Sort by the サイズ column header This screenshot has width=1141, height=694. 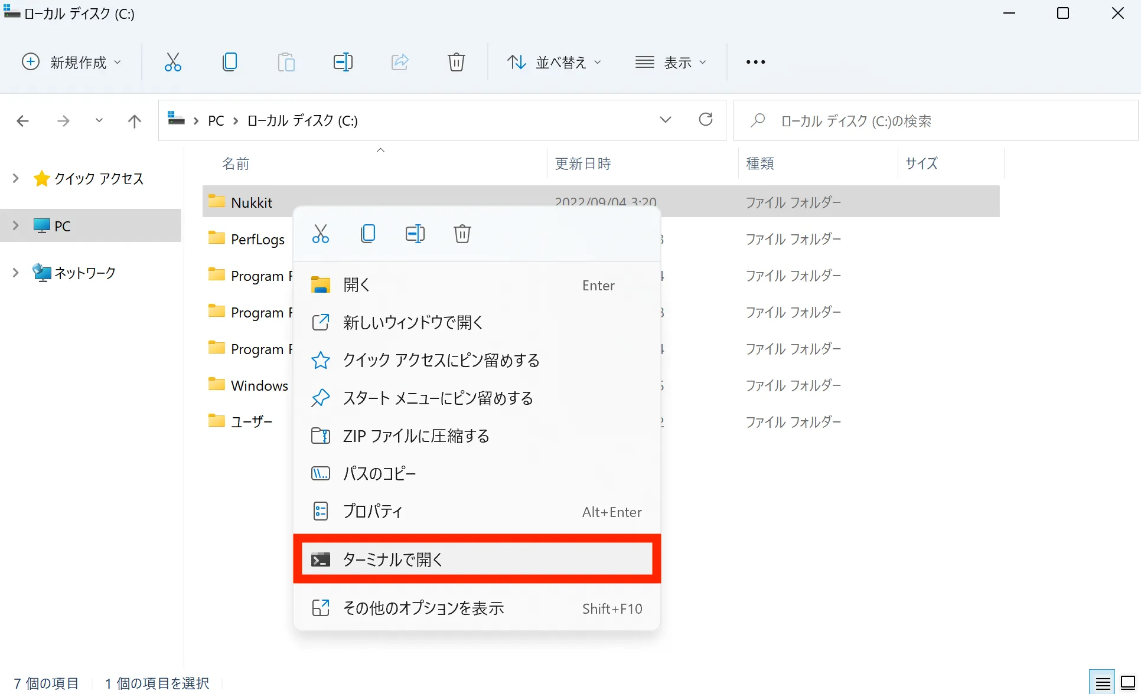(x=921, y=163)
